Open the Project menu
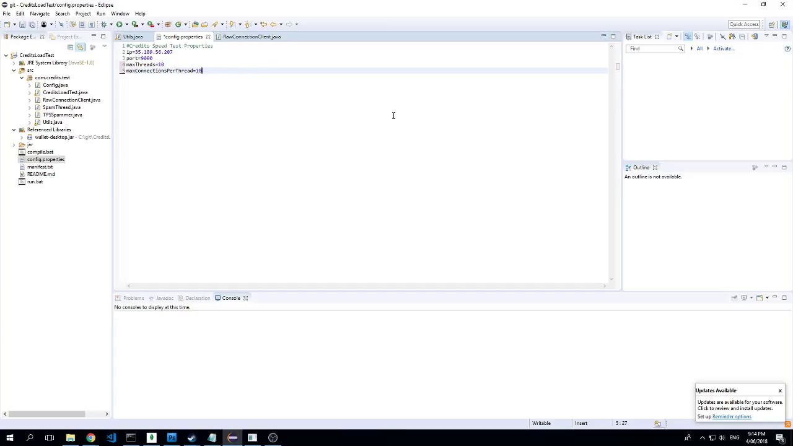The height and width of the screenshot is (446, 793). pos(83,14)
